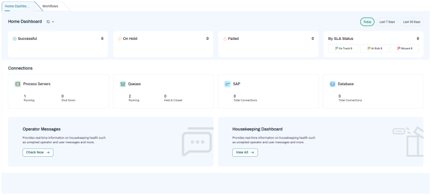Open the On Hold jobs label

pos(130,39)
